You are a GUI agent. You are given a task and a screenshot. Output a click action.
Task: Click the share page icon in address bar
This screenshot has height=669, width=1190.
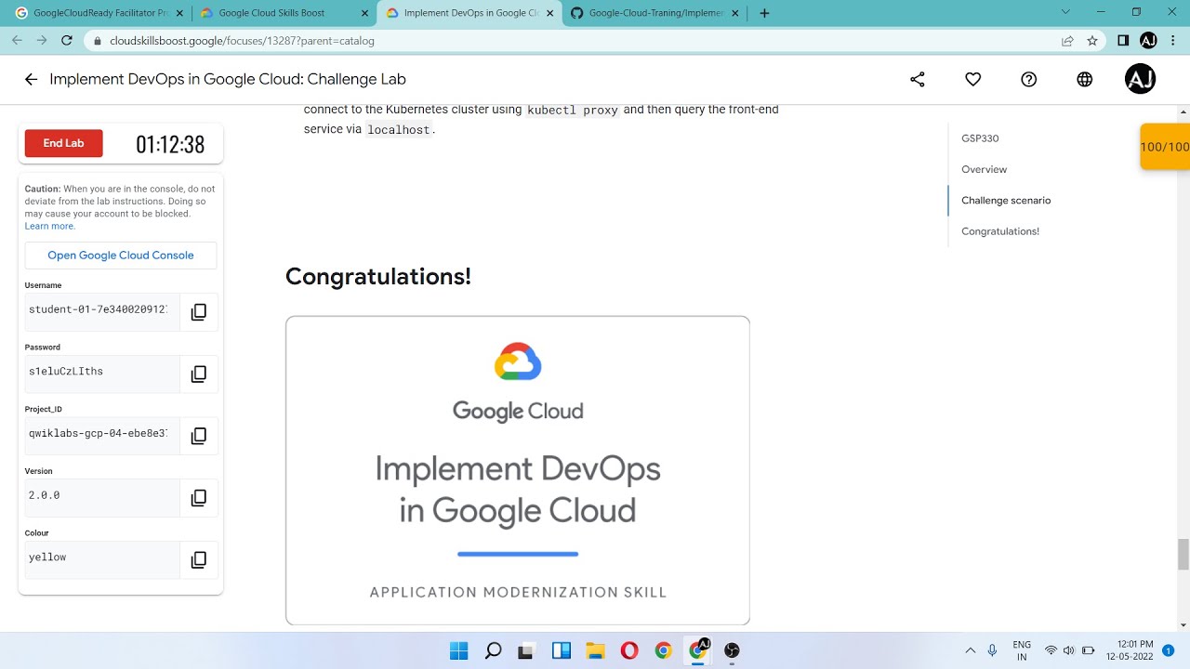[1068, 41]
